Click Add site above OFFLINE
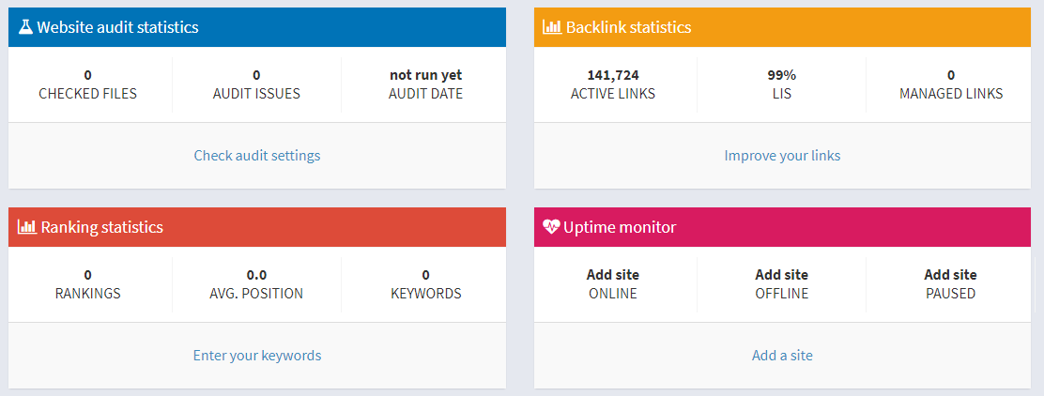The width and height of the screenshot is (1044, 396). tap(782, 275)
